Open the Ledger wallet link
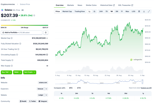This screenshot has width=154, height=103. (x=41, y=95)
